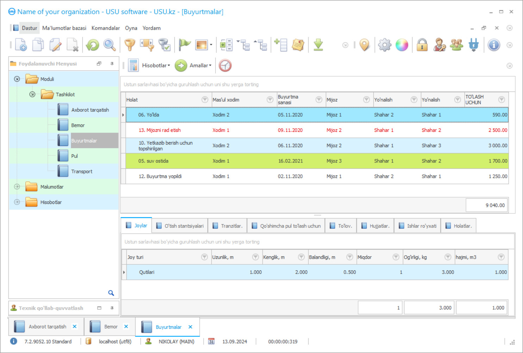Switch to O'tish stantsiyalari tab
This screenshot has height=353, width=523.
[180, 226]
